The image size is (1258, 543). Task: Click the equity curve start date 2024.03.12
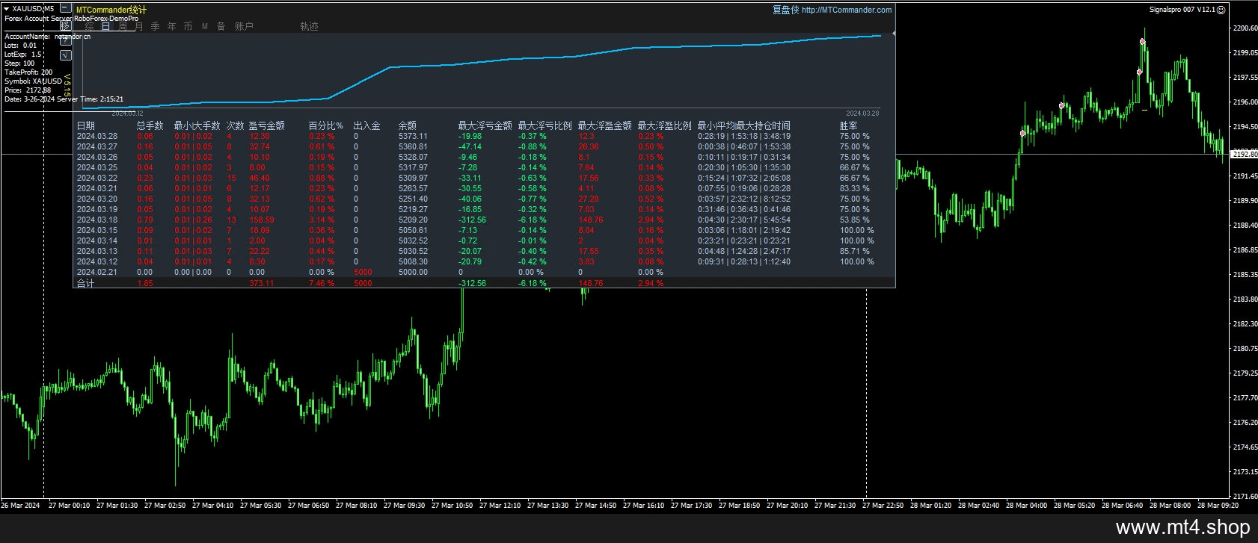click(127, 114)
